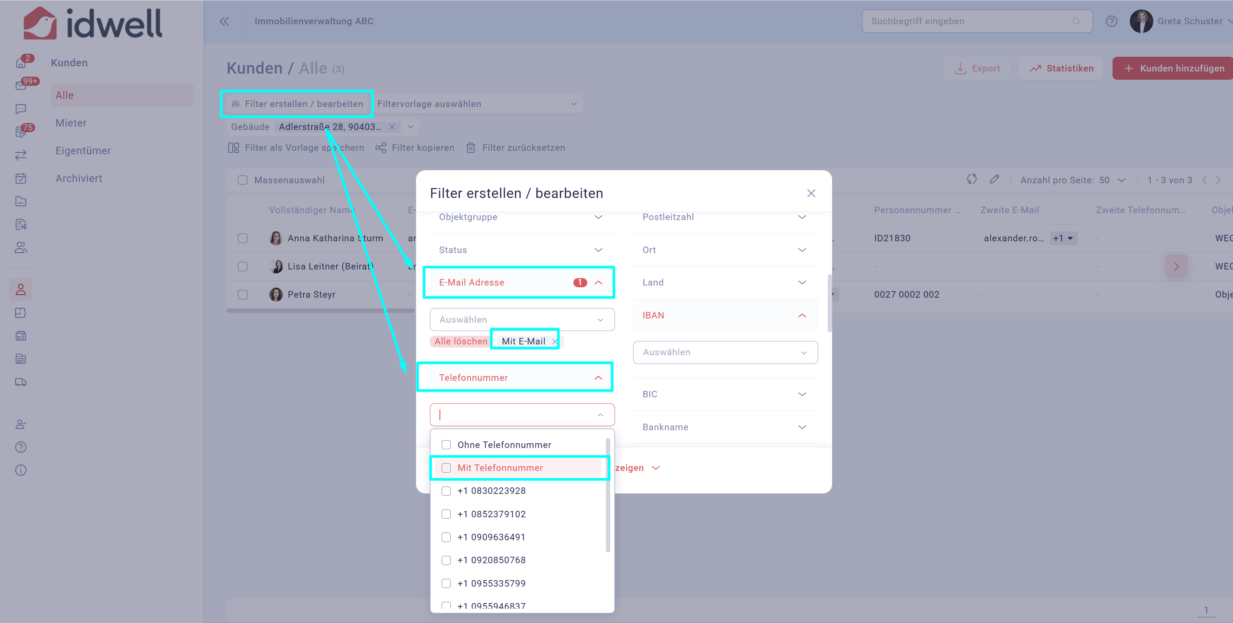This screenshot has width=1233, height=623.
Task: Check phone number +1 0909636491
Action: point(446,537)
